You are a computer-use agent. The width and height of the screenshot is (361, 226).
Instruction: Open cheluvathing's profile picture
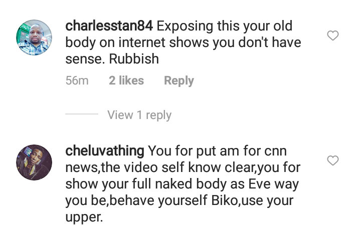coord(34,162)
